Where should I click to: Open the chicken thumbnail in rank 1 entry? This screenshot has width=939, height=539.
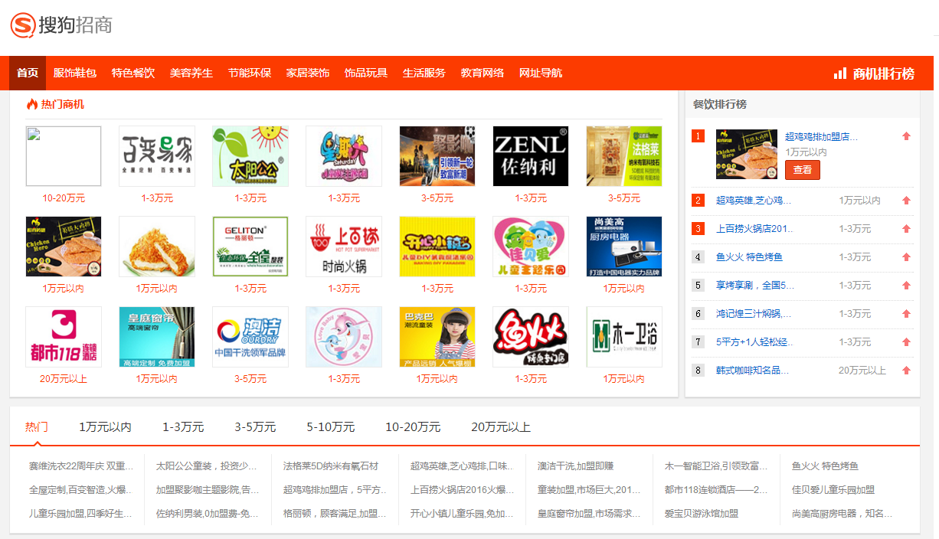click(x=747, y=154)
